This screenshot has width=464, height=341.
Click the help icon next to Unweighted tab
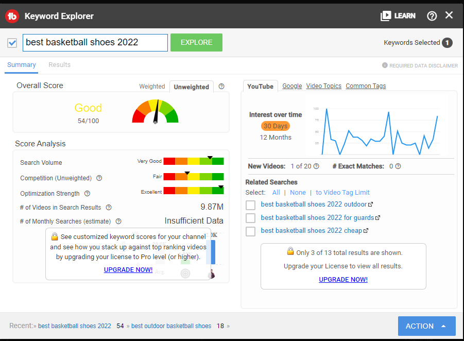coord(221,87)
